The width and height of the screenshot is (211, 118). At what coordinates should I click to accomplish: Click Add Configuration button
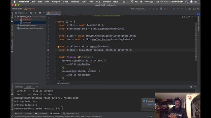click(138, 9)
